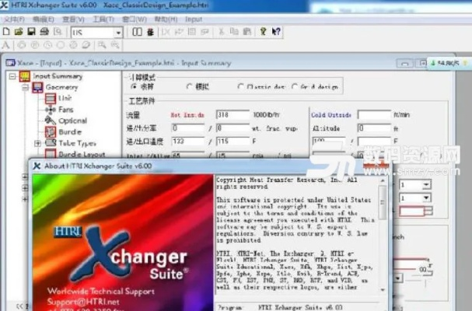Open the Optional item in tree
This screenshot has height=311, width=472.
click(72, 121)
